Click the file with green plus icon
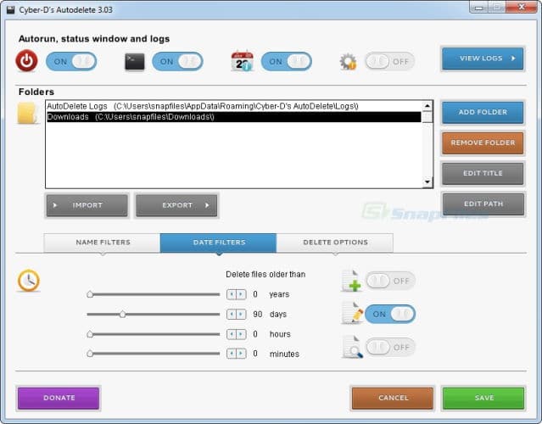Screen dimensions: 542x424 click(x=351, y=282)
